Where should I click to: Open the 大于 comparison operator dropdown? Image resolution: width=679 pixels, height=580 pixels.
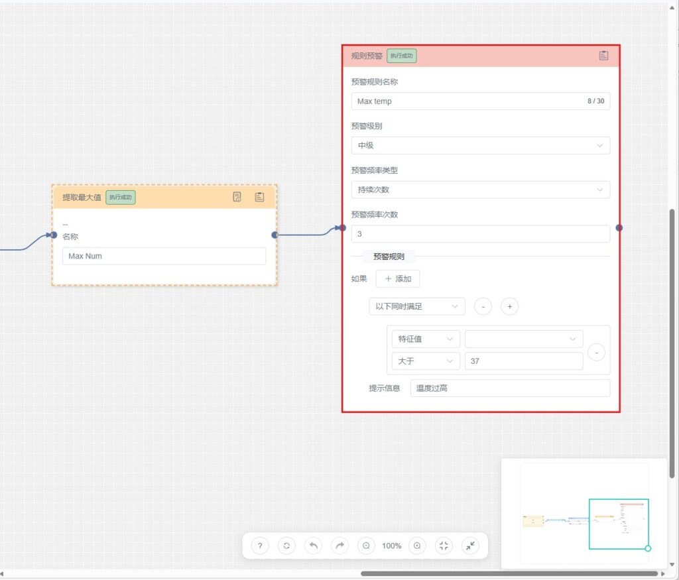click(x=425, y=361)
